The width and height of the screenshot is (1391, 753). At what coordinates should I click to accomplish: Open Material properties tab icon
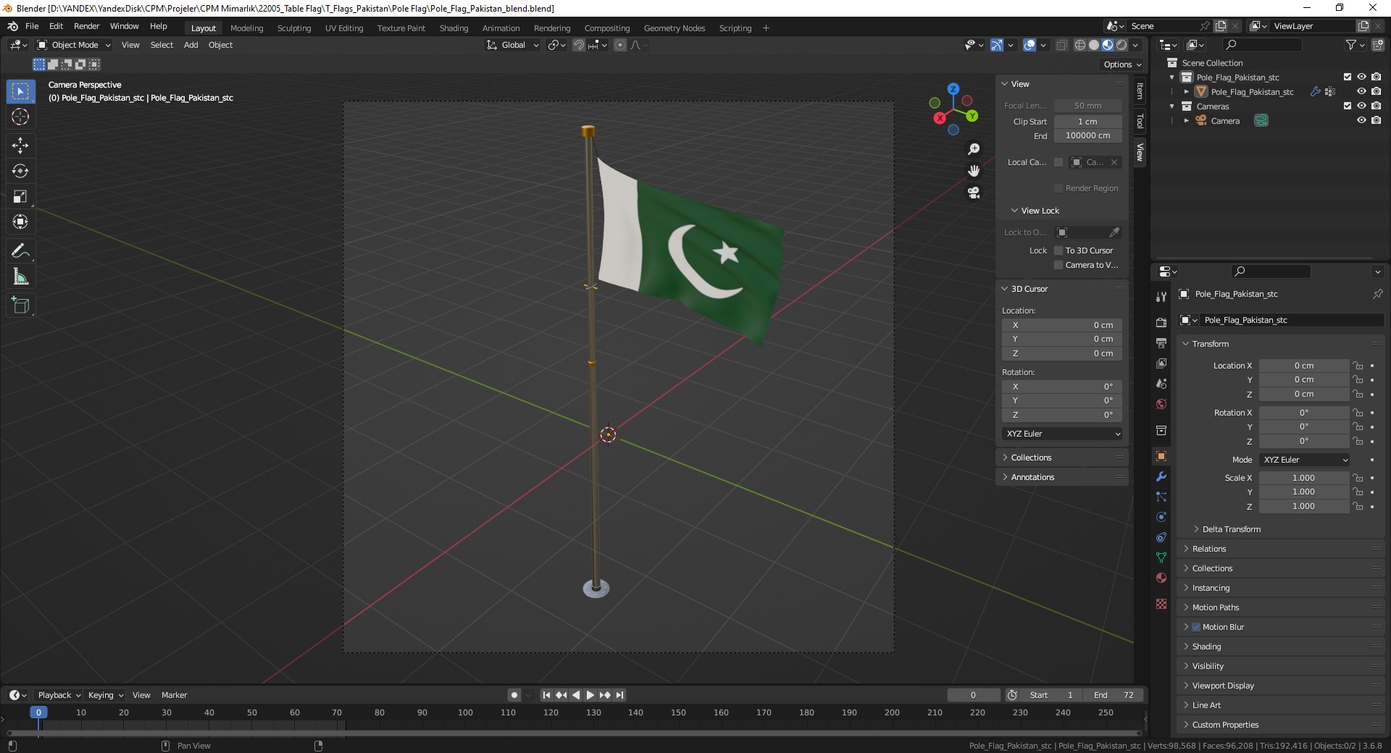(1161, 578)
